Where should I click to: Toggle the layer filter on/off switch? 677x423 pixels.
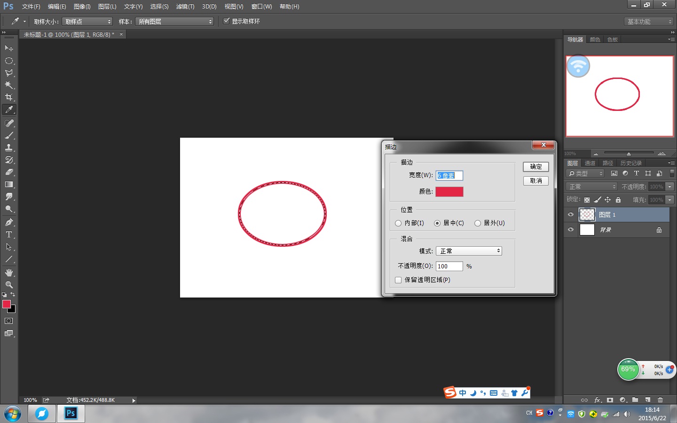tap(672, 173)
